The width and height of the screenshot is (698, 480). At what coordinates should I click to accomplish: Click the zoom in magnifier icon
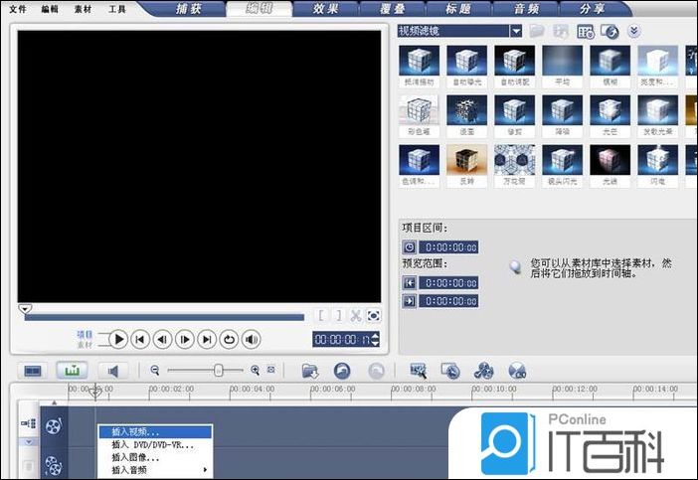coord(256,371)
